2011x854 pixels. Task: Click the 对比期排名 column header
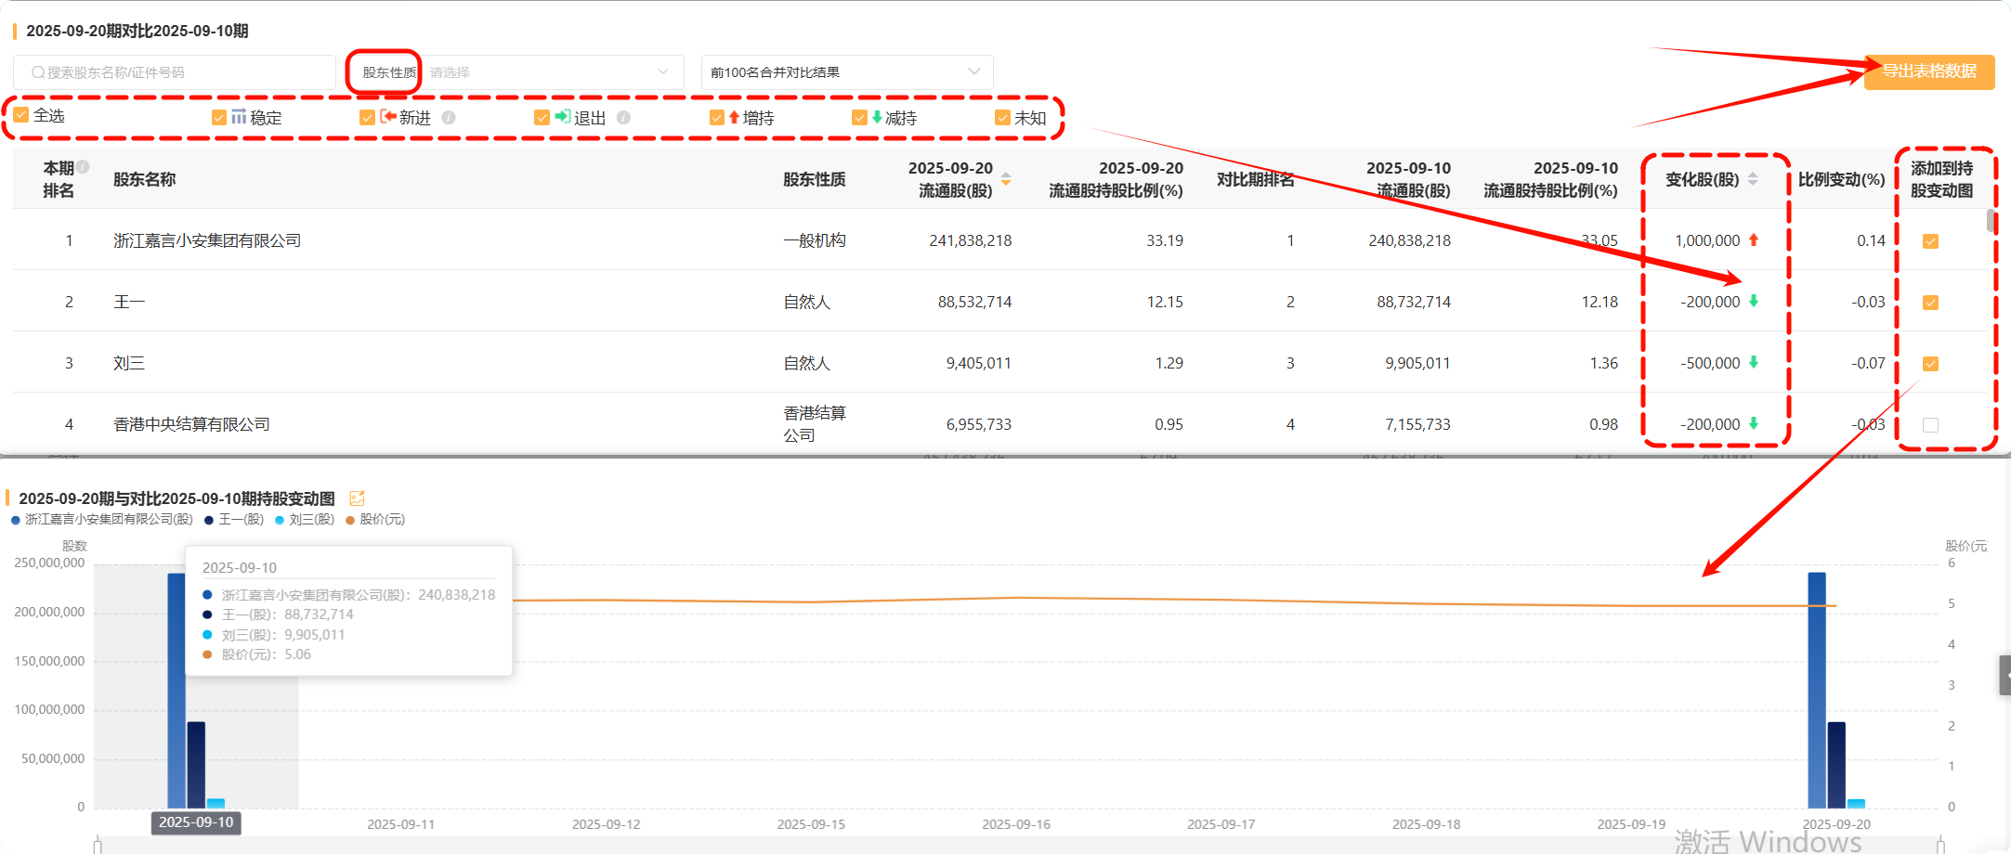[1256, 179]
